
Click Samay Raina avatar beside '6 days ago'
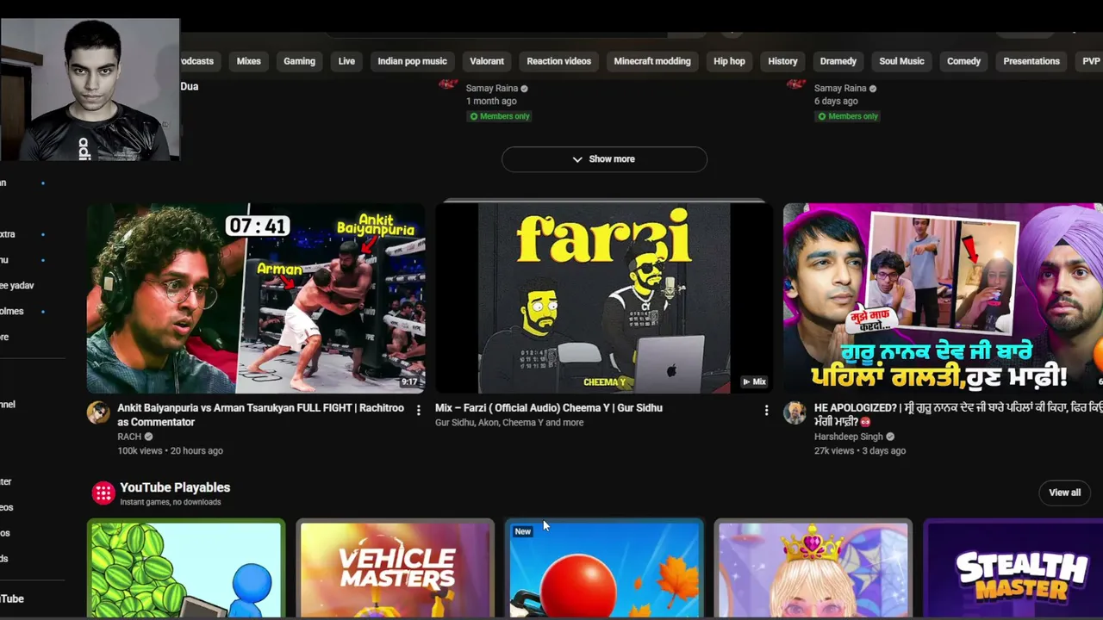pyautogui.click(x=796, y=84)
